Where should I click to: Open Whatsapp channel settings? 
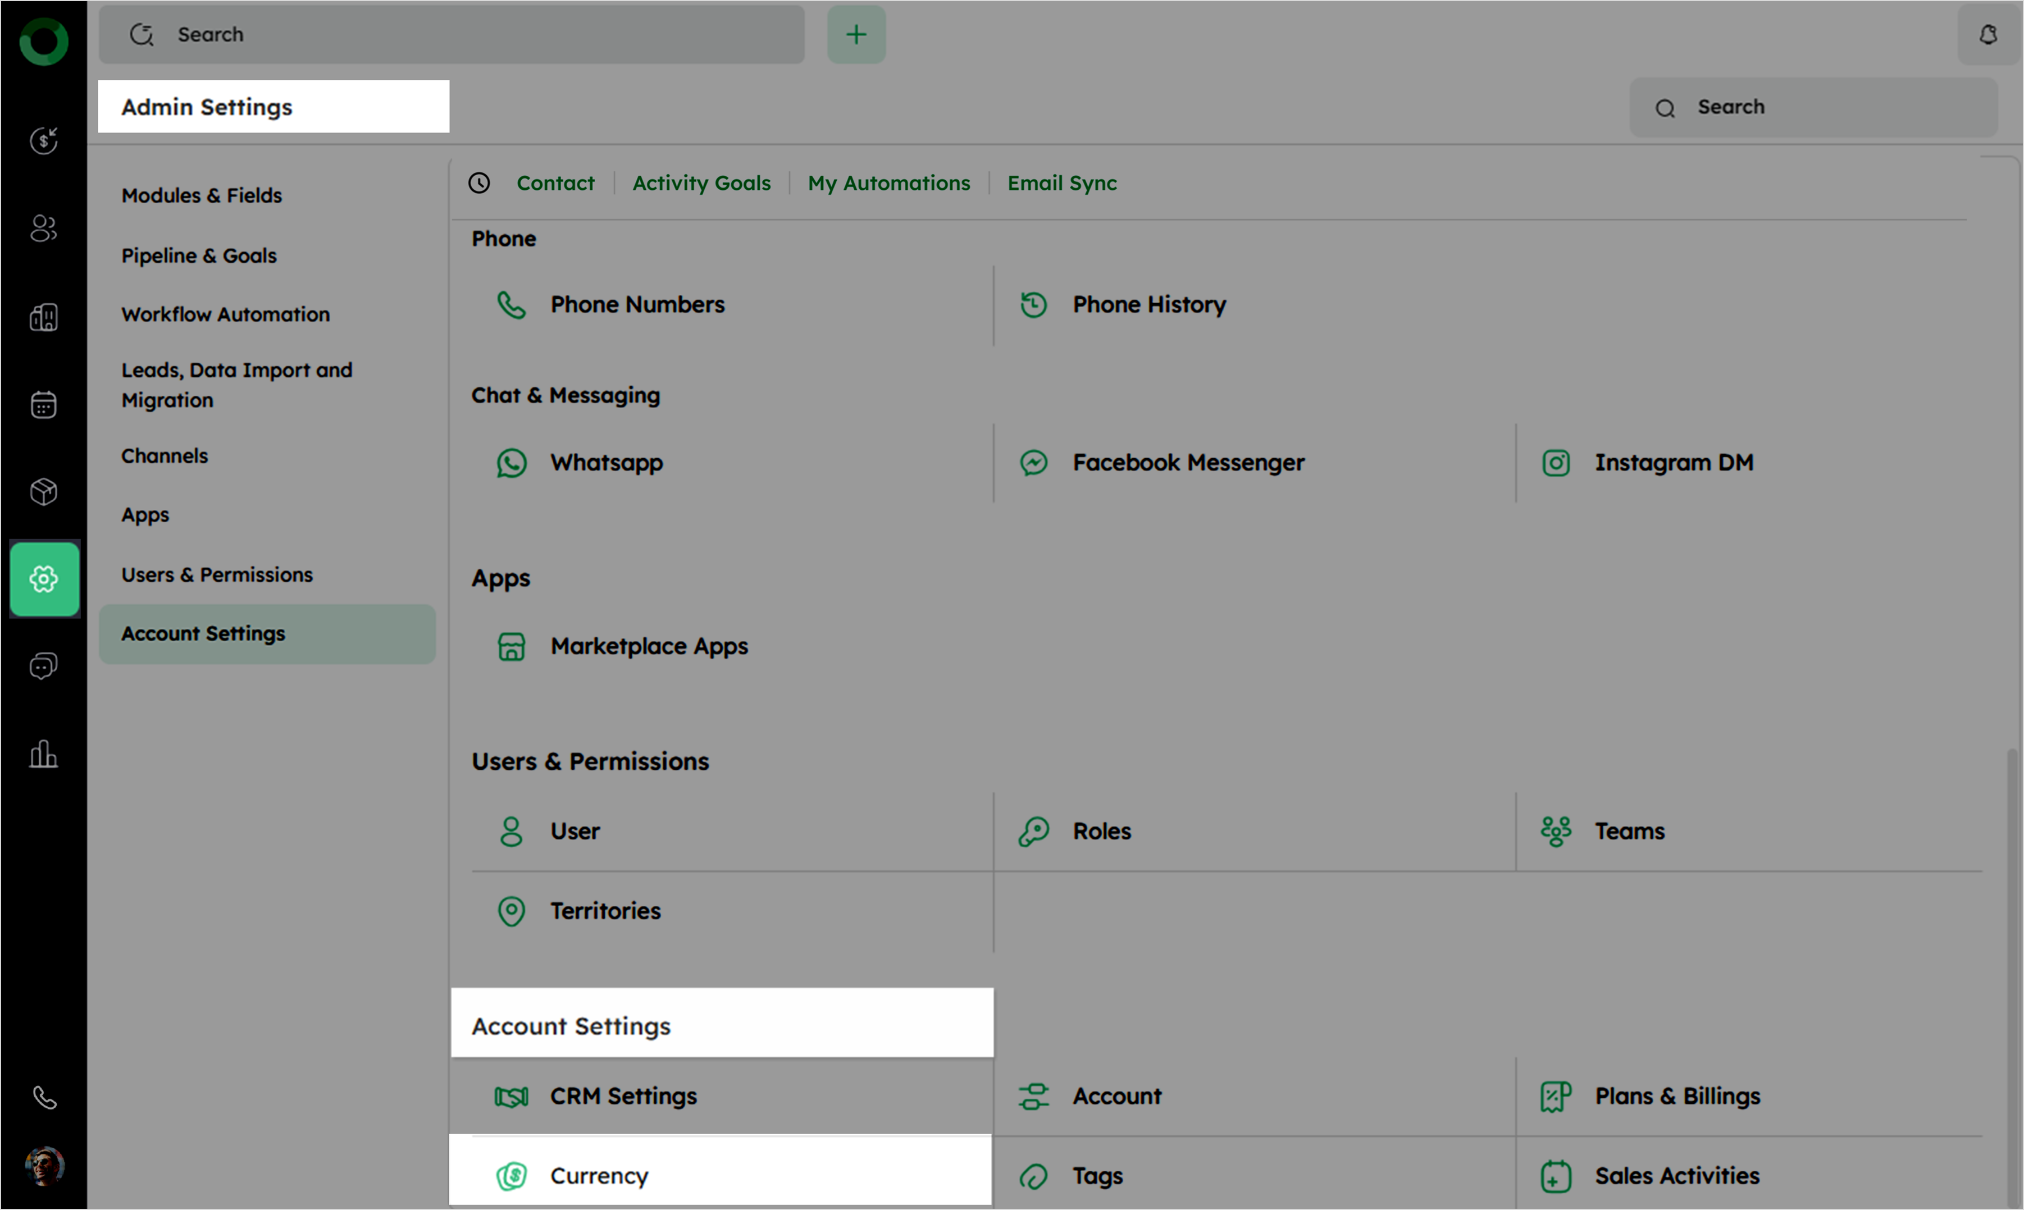point(606,462)
